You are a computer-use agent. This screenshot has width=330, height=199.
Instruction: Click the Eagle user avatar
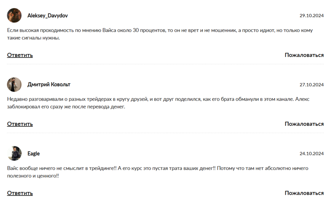tap(14, 154)
